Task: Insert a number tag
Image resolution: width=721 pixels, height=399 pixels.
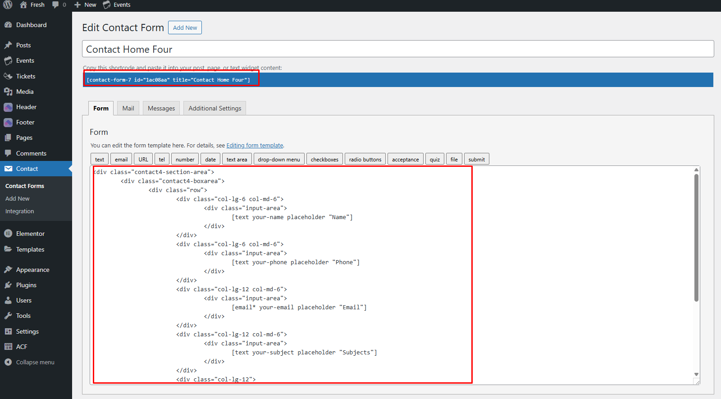Action: click(185, 159)
